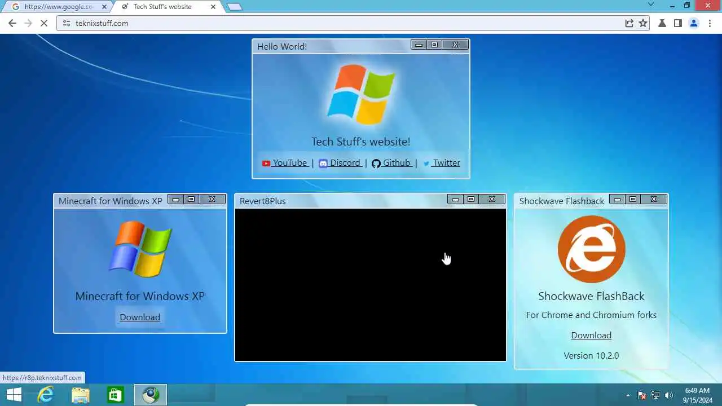Click the active browser icon on the taskbar

click(151, 395)
